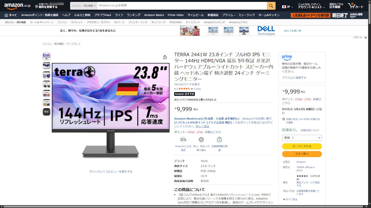Image resolution: width=371 pixels, height=208 pixels.
Task: Click the 在庫状況について link
Action: 310,130
